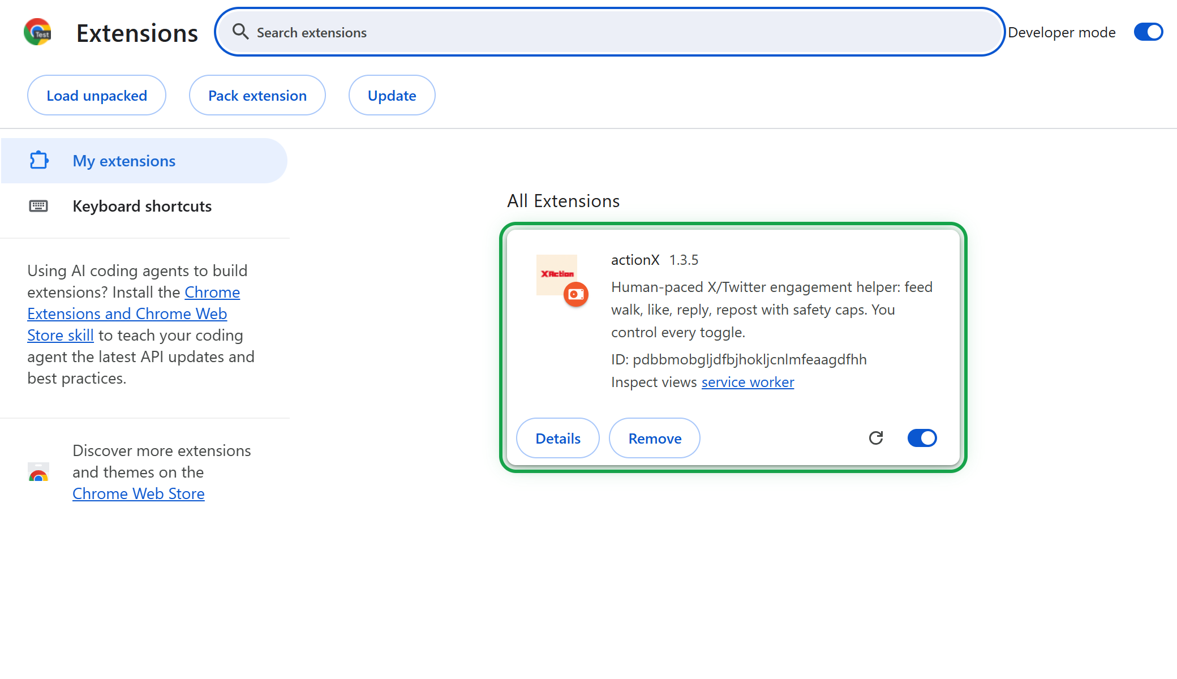Click the My extensions puzzle icon
The width and height of the screenshot is (1177, 679).
(38, 160)
